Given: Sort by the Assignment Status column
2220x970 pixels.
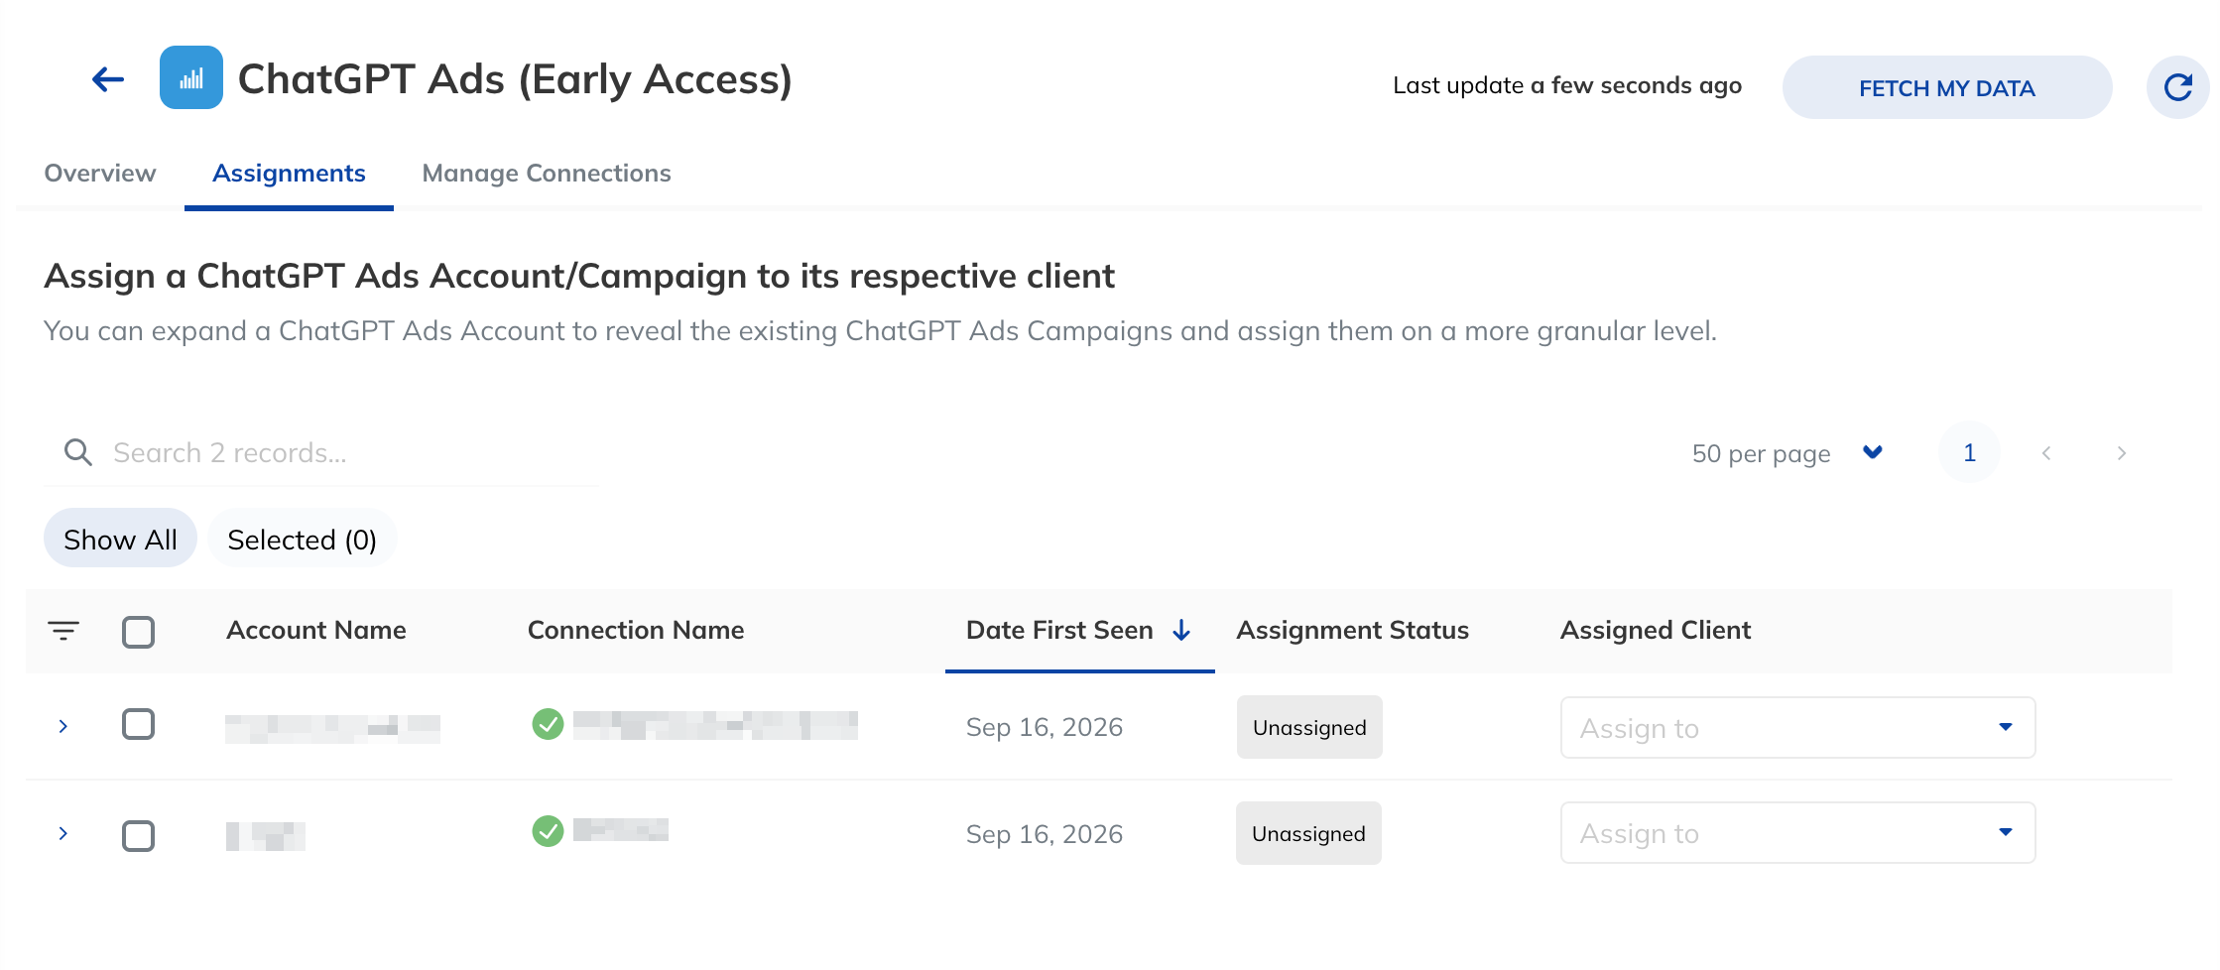Looking at the screenshot, I should 1353,630.
